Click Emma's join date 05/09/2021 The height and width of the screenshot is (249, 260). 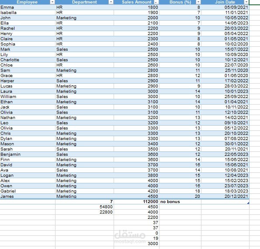click(225, 7)
